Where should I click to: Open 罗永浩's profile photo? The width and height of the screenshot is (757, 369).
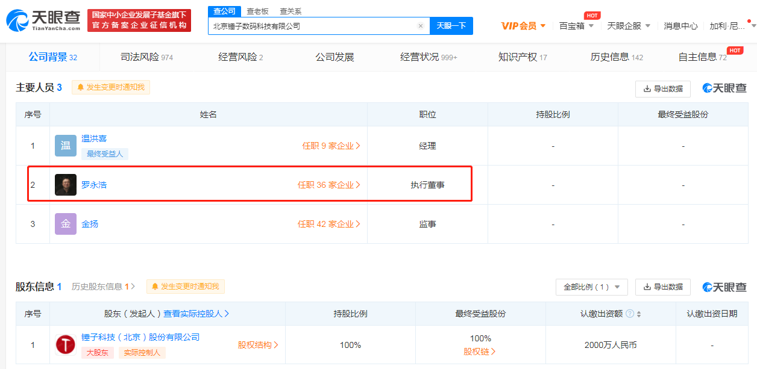click(66, 185)
